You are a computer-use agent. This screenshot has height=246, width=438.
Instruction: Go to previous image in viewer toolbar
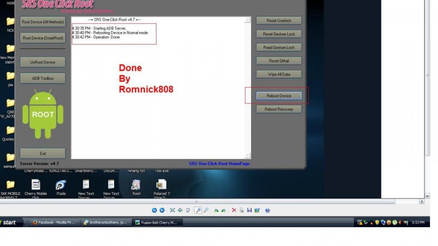(x=154, y=210)
